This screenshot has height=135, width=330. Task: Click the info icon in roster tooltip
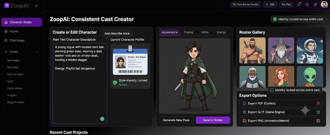click(272, 90)
